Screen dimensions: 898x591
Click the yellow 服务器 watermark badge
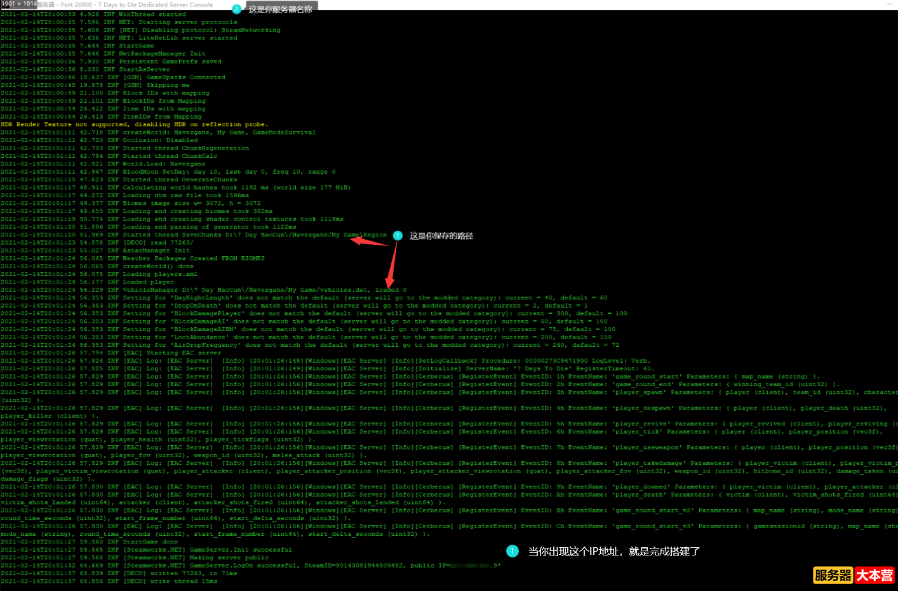click(x=833, y=575)
